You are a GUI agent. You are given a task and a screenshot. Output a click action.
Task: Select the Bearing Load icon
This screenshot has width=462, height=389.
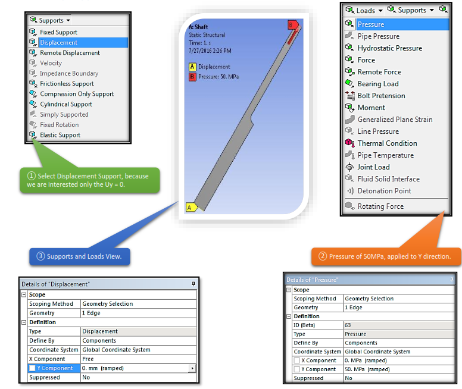pyautogui.click(x=349, y=84)
